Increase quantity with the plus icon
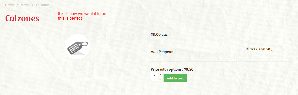This screenshot has height=95, width=298. click(161, 74)
